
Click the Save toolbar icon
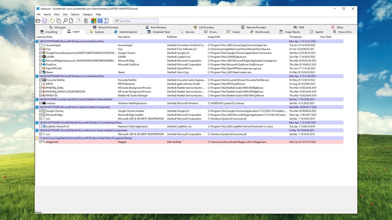45,21
